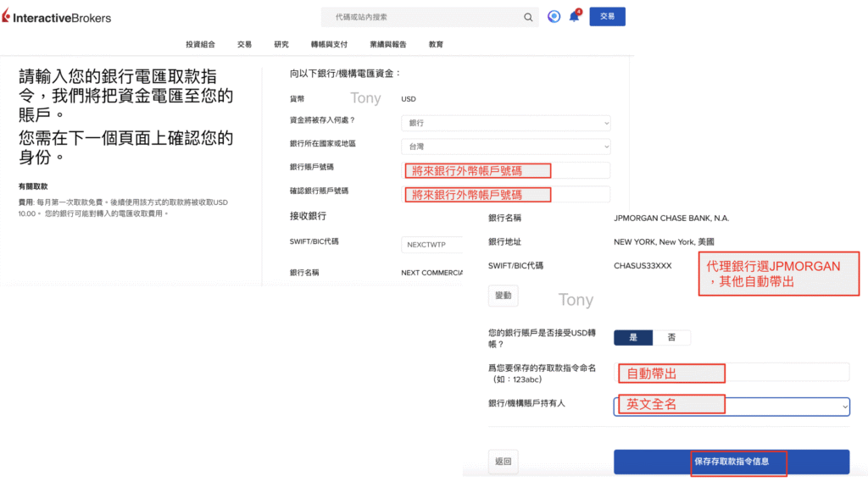Viewport: 868px width, 487px height.
Task: Open the 業績與報告 menu
Action: click(x=387, y=45)
